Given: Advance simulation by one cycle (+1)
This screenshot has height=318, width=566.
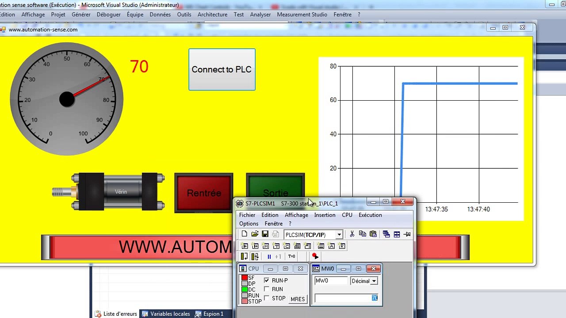Looking at the screenshot, I should pyautogui.click(x=278, y=256).
